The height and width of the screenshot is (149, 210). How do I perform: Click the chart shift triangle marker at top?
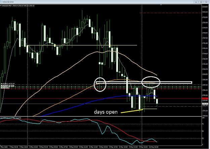point(161,5)
